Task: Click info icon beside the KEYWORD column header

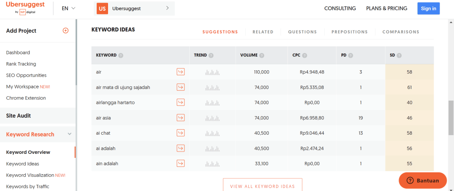Action: point(121,55)
